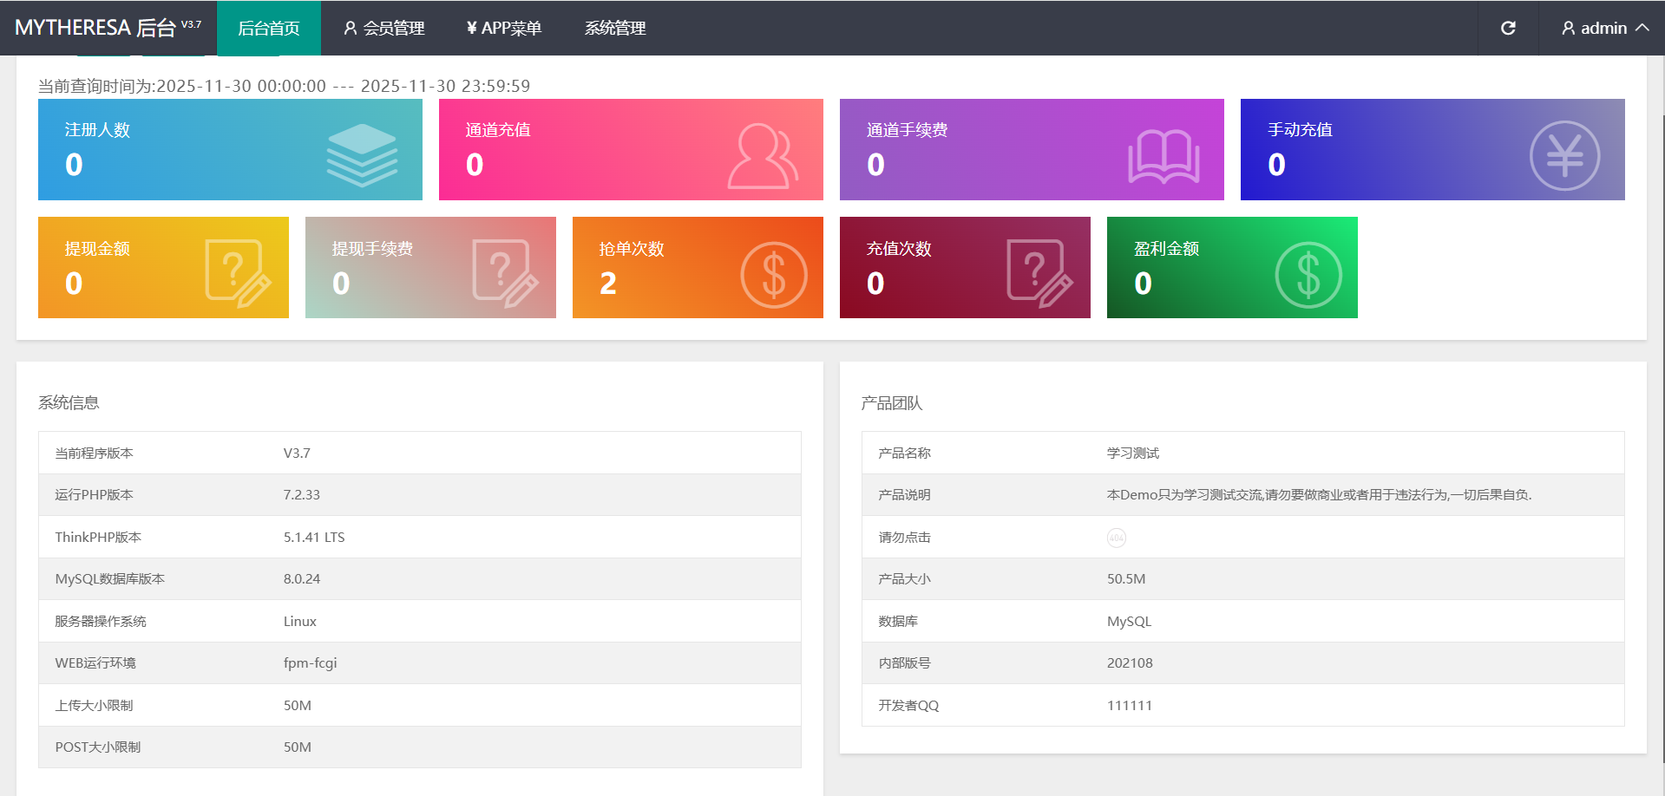Click user icon on 通道充值 card
The width and height of the screenshot is (1665, 796).
coord(762,155)
